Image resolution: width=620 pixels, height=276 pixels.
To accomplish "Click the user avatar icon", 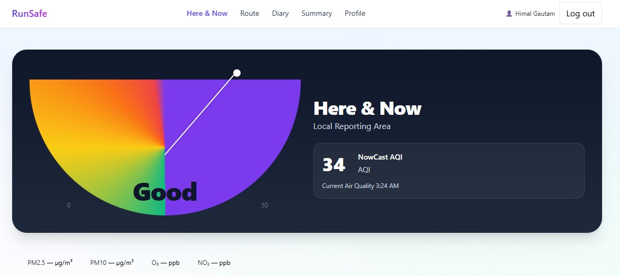I will (x=509, y=14).
